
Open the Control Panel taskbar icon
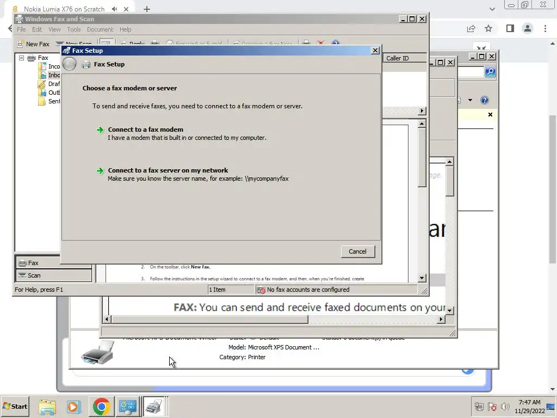tap(127, 406)
